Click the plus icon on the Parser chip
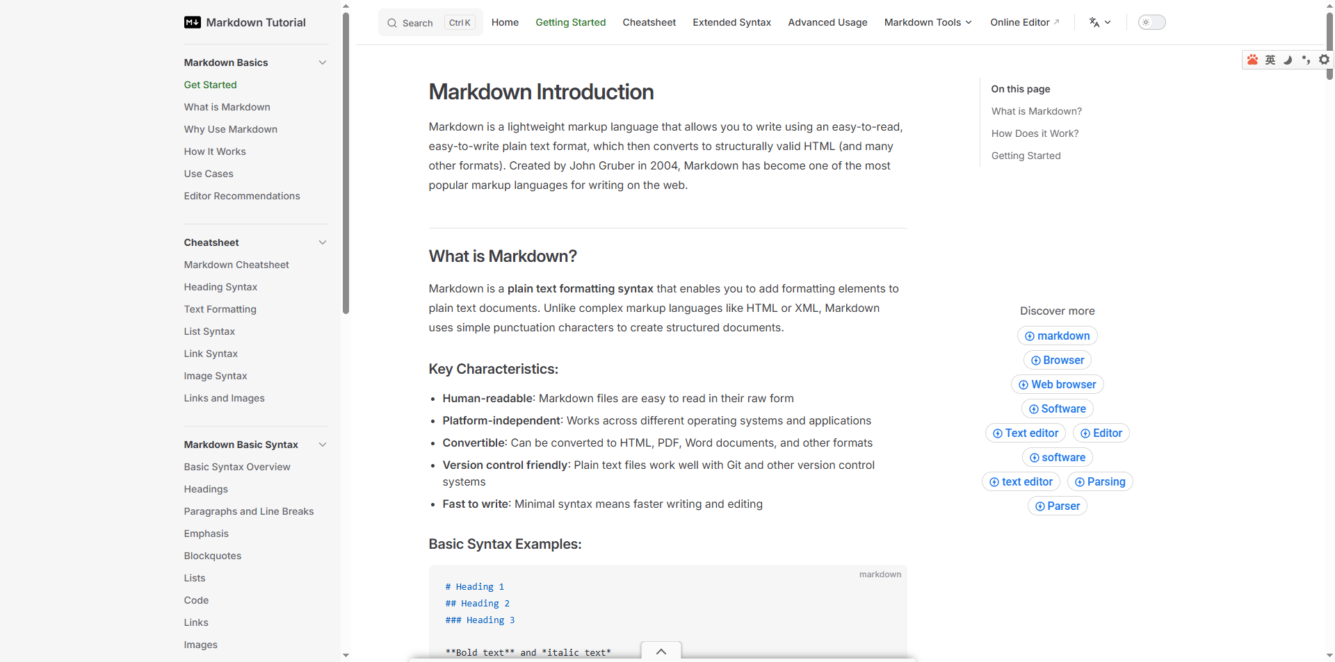This screenshot has height=662, width=1335. point(1039,506)
